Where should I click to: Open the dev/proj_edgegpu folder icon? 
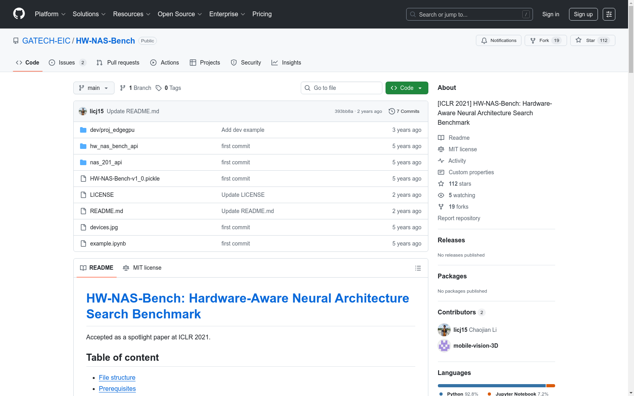[83, 130]
